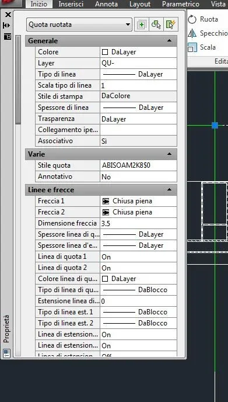The height and width of the screenshot is (402, 228).
Task: Select the Freccia 1 property label
Action: coord(51,201)
